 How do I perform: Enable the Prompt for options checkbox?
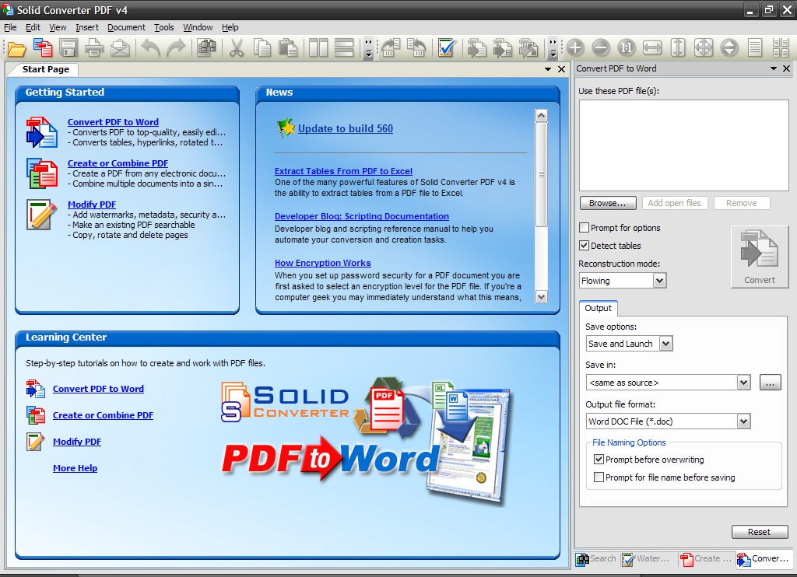point(585,228)
